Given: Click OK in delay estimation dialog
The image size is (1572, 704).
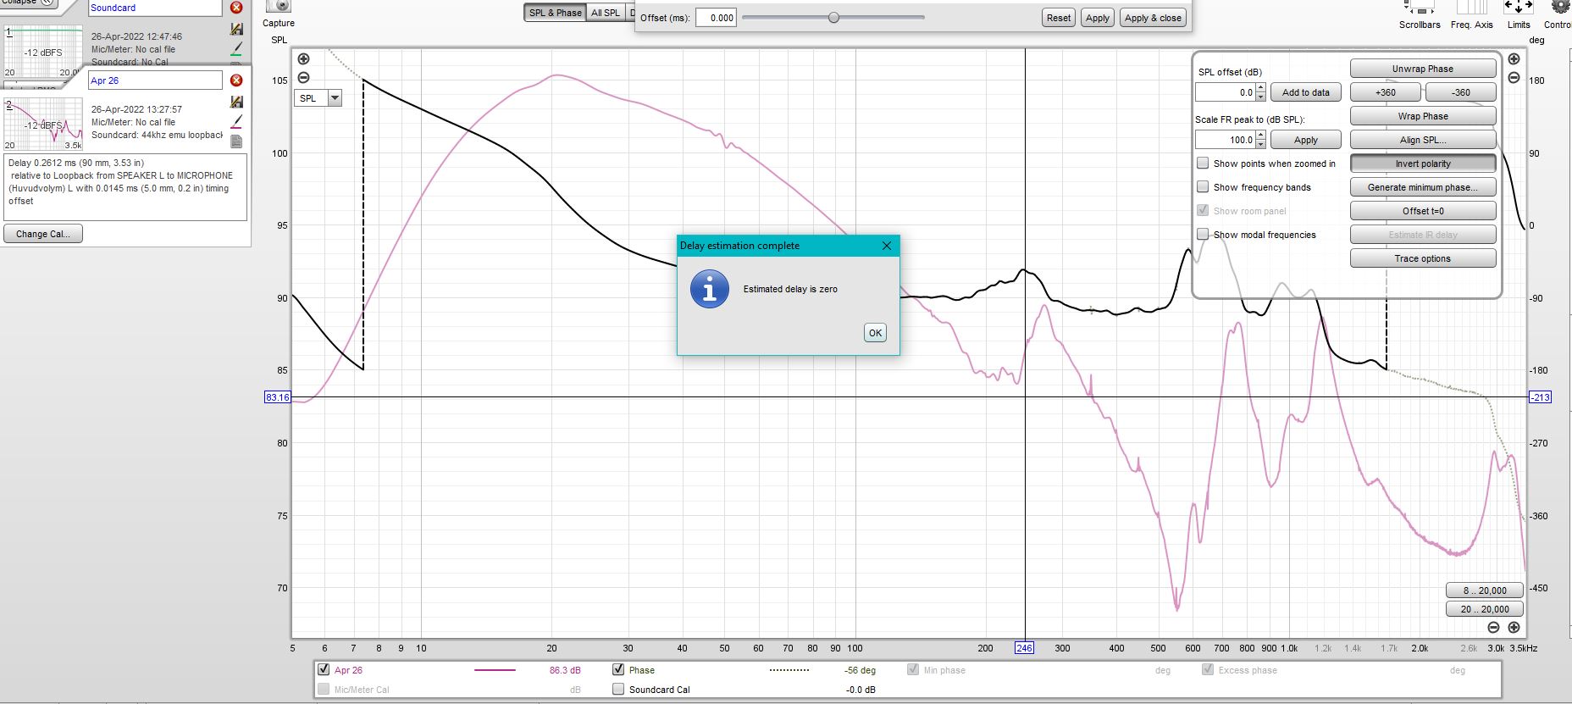Looking at the screenshot, I should pyautogui.click(x=875, y=333).
